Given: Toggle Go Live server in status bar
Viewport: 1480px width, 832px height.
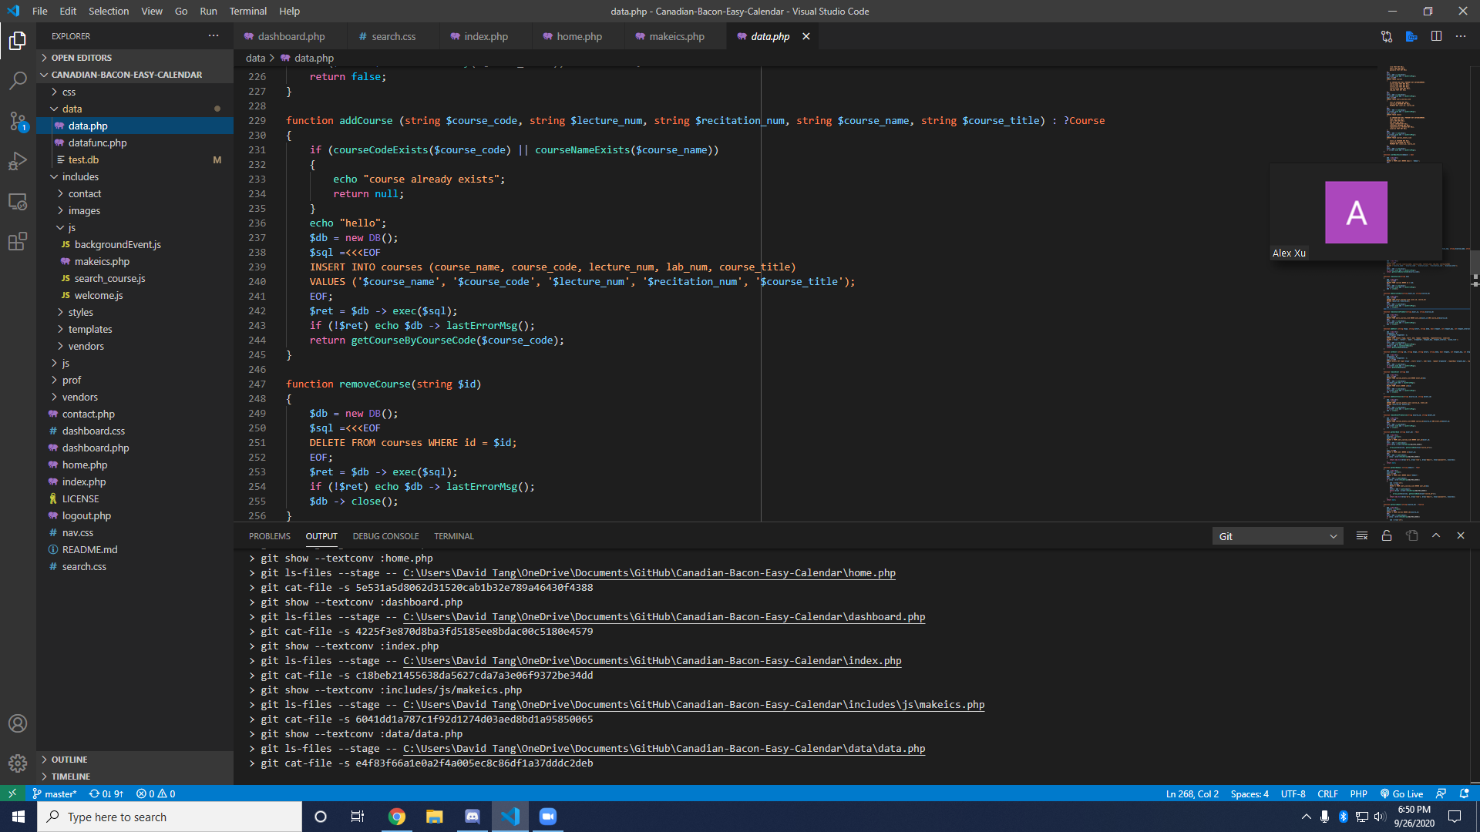Looking at the screenshot, I should pyautogui.click(x=1401, y=793).
